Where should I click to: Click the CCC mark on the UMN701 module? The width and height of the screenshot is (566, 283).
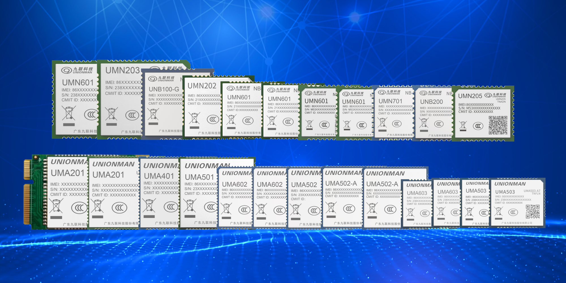397,124
